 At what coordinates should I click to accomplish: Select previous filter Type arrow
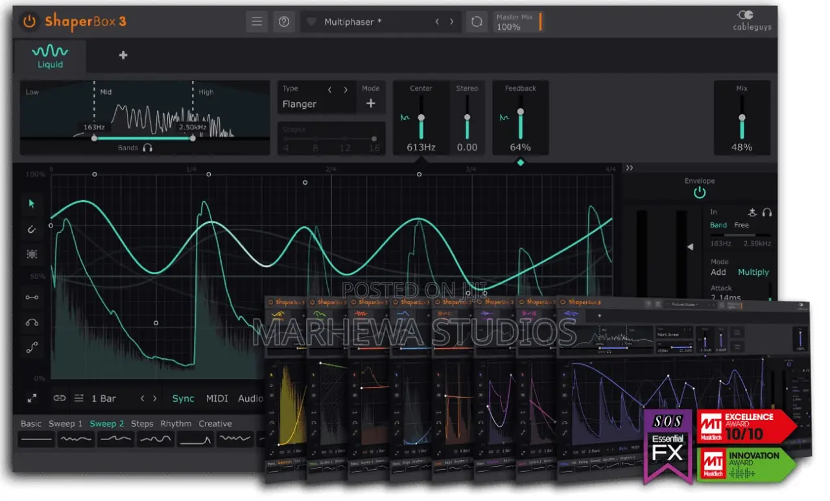click(330, 89)
